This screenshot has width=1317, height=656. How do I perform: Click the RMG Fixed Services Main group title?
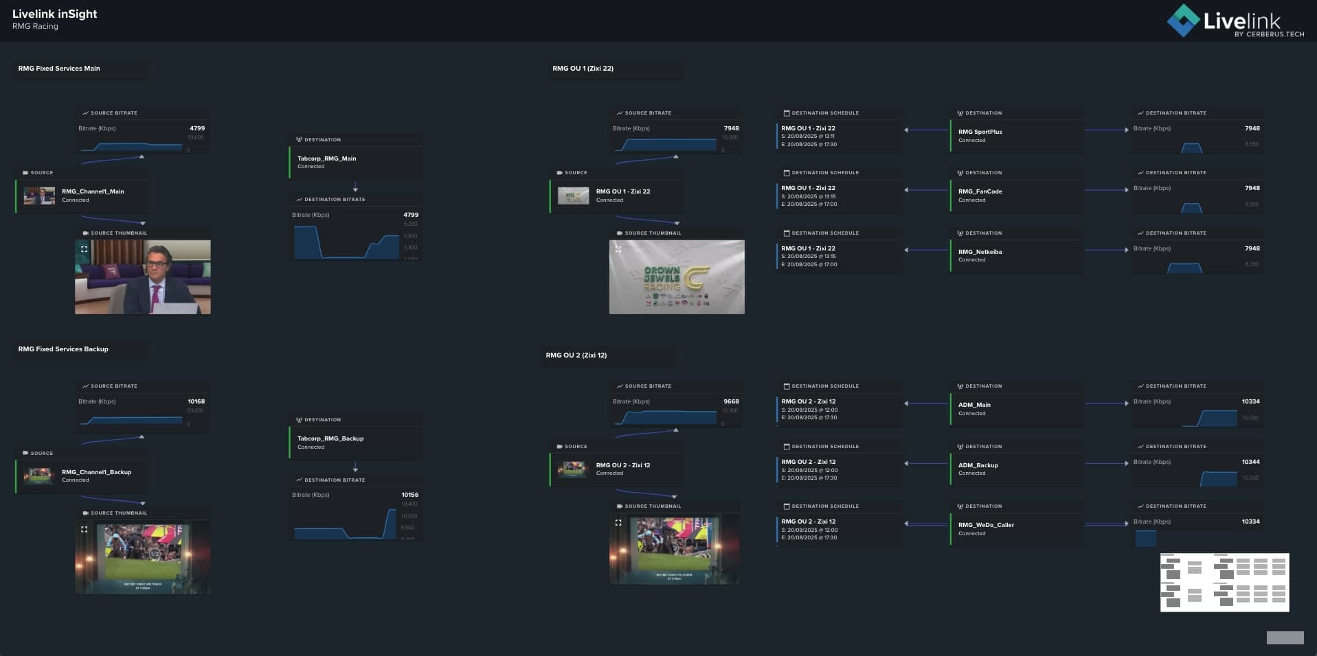59,69
